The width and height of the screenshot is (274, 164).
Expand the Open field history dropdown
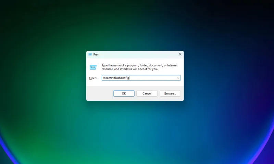click(x=178, y=78)
